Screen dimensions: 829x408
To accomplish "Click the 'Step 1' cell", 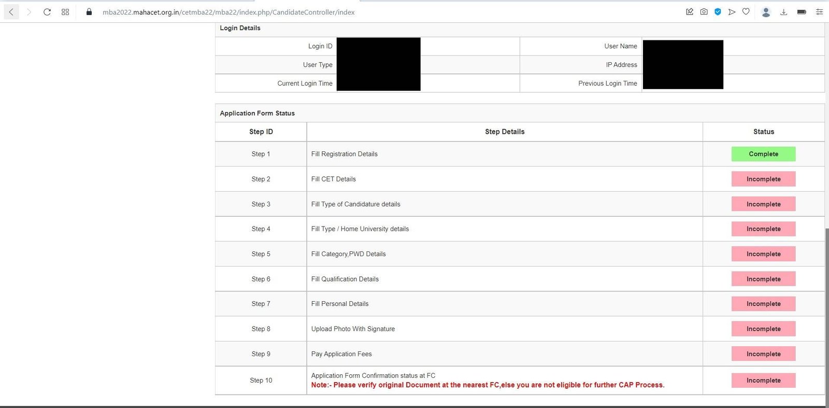I will click(x=261, y=154).
